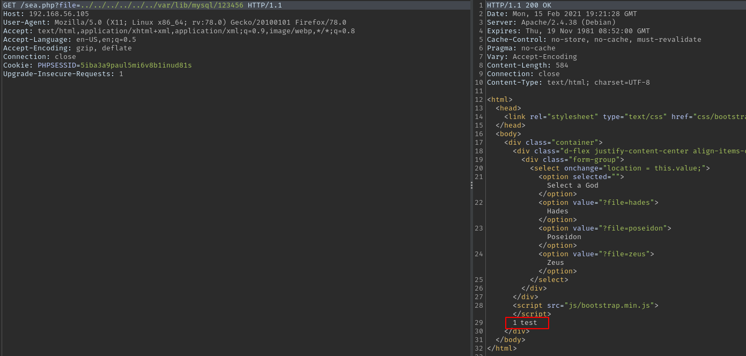Click the 'Zeus' option text
Image resolution: width=746 pixels, height=356 pixels.
[x=556, y=263]
